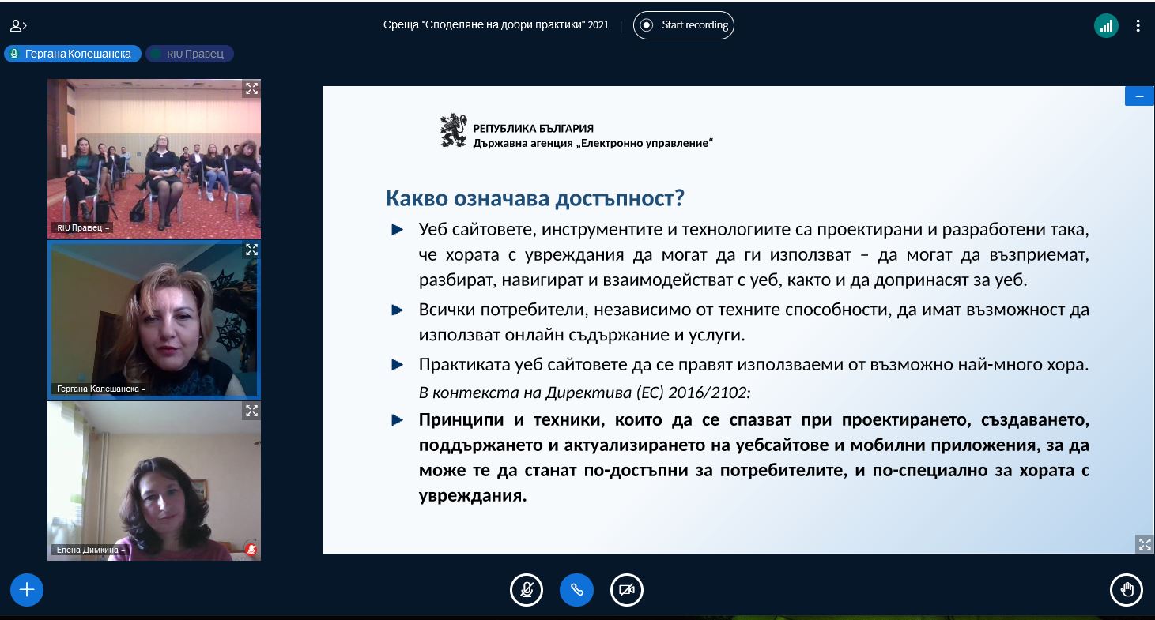Toggle the microphone mute button
The height and width of the screenshot is (620, 1155).
527,589
